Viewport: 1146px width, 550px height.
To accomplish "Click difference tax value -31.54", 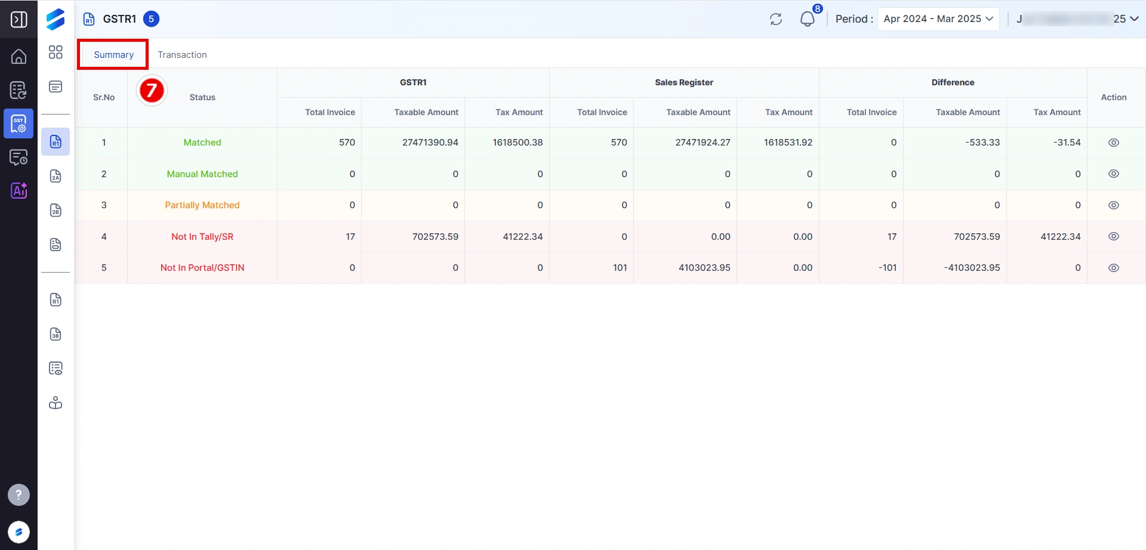I will coord(1067,143).
